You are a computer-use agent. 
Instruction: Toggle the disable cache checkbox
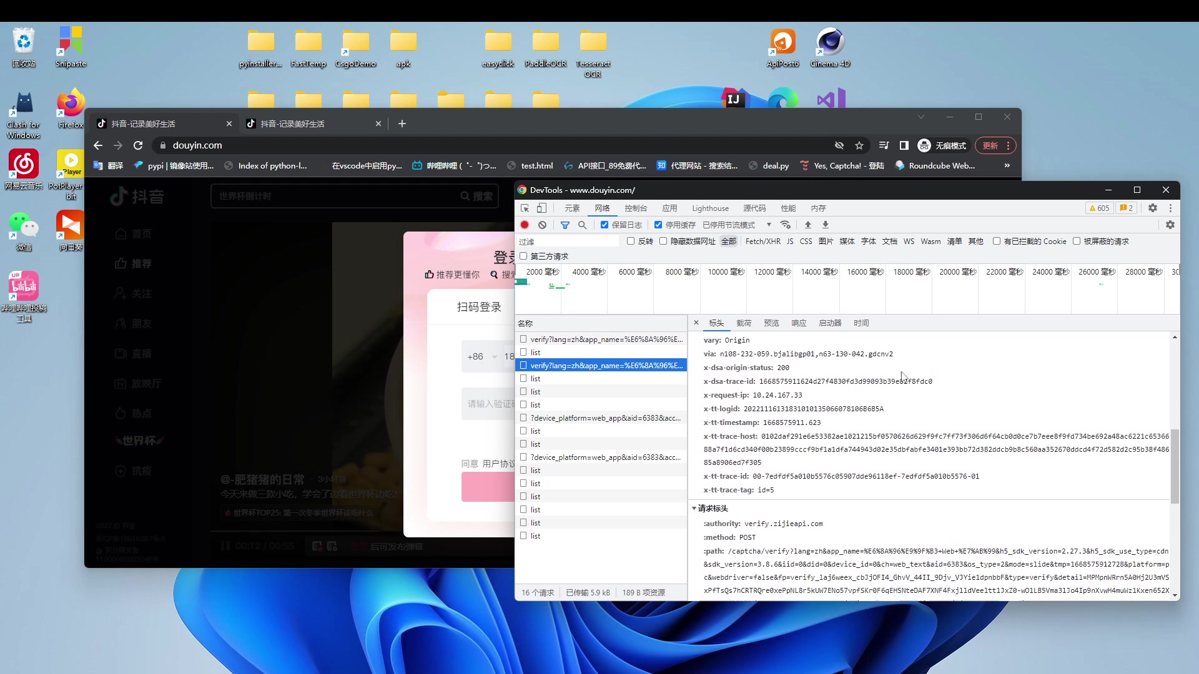click(x=658, y=225)
